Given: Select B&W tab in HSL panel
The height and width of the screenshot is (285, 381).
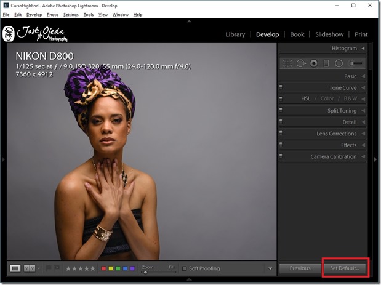Looking at the screenshot, I should 350,98.
